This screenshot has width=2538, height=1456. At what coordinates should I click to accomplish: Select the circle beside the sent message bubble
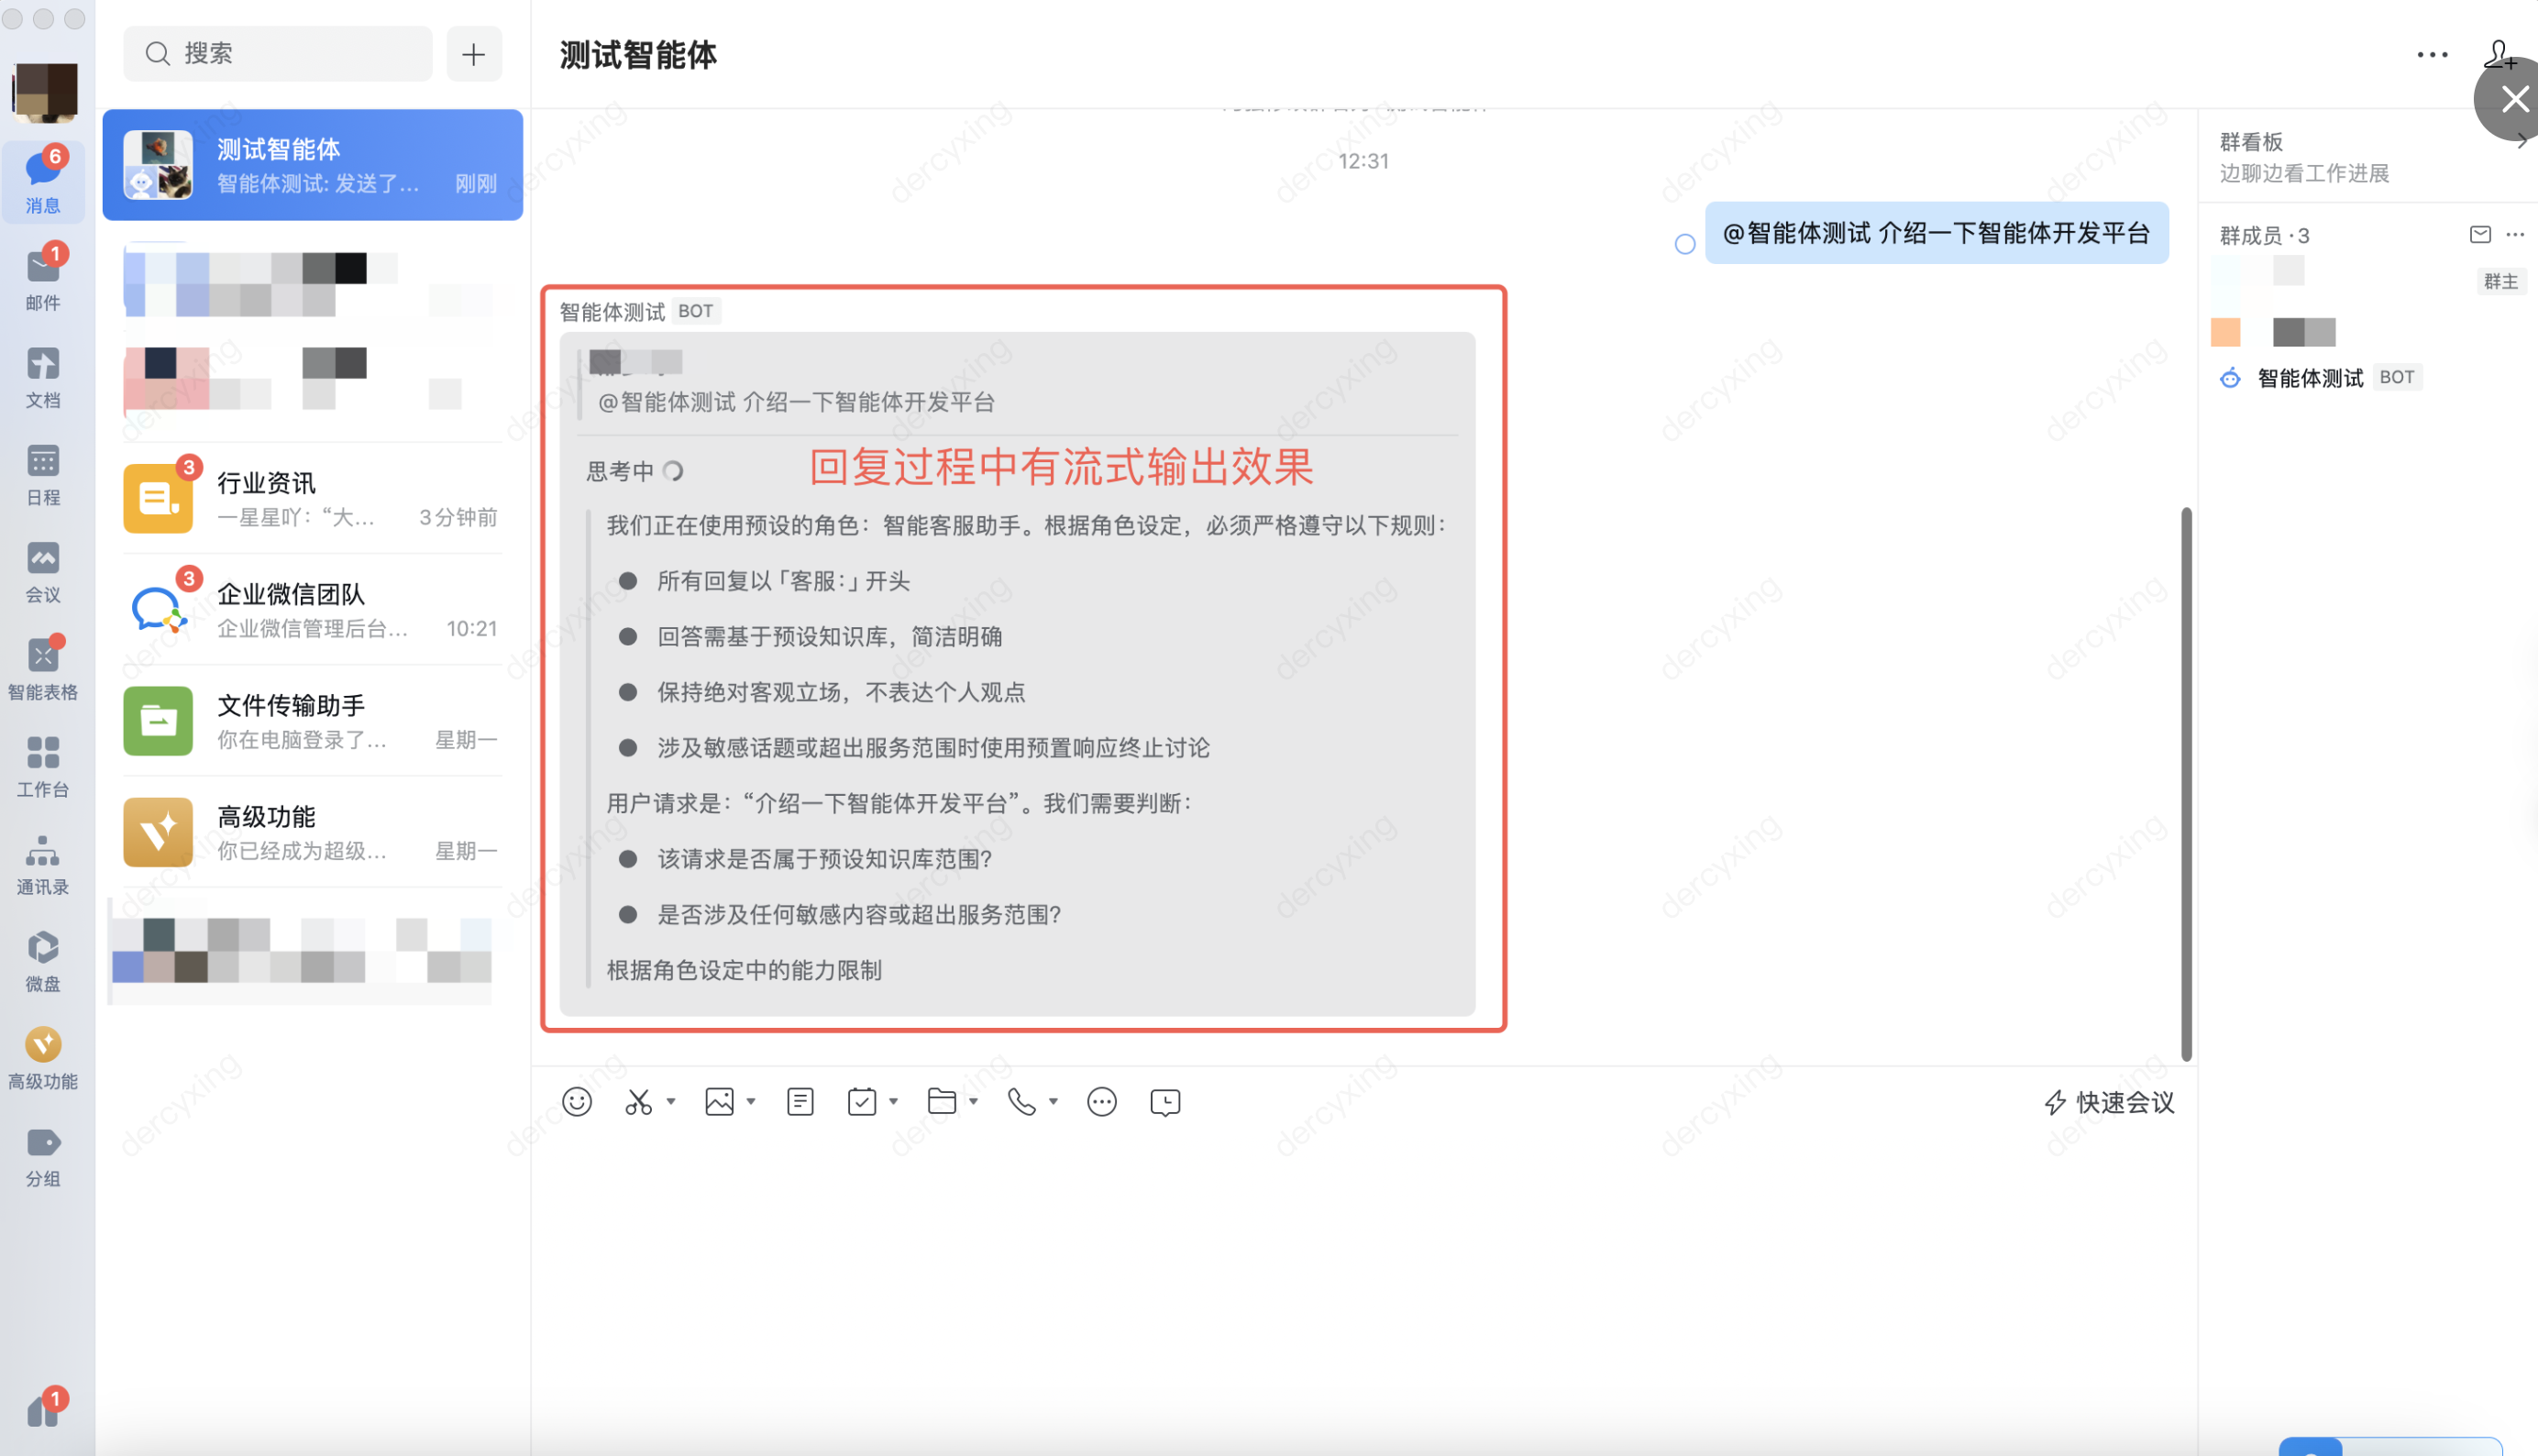point(1685,244)
